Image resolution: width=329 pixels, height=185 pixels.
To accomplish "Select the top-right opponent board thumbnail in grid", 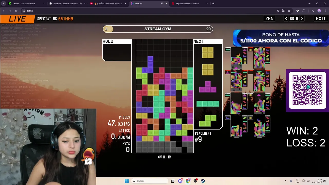I will click(259, 58).
